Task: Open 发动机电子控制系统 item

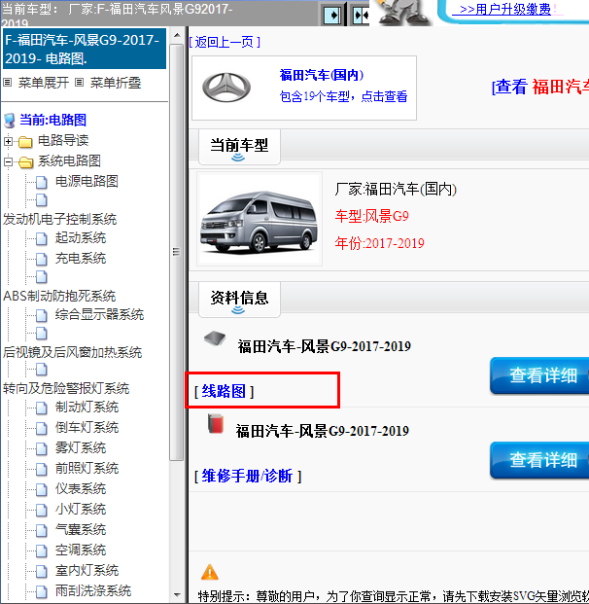Action: [59, 219]
